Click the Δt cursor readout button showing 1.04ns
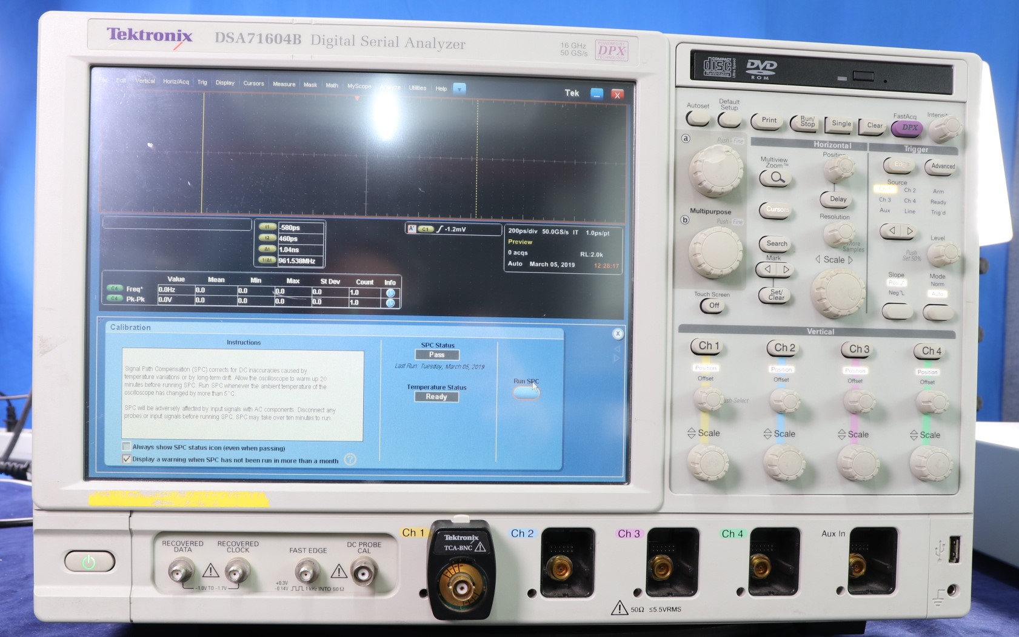Image resolution: width=1019 pixels, height=637 pixels. [267, 249]
